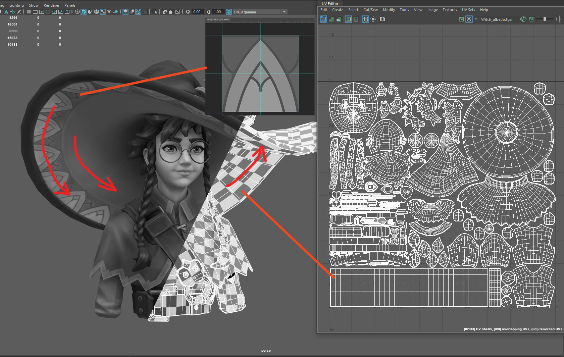Open the UV Sets menu

coord(468,10)
